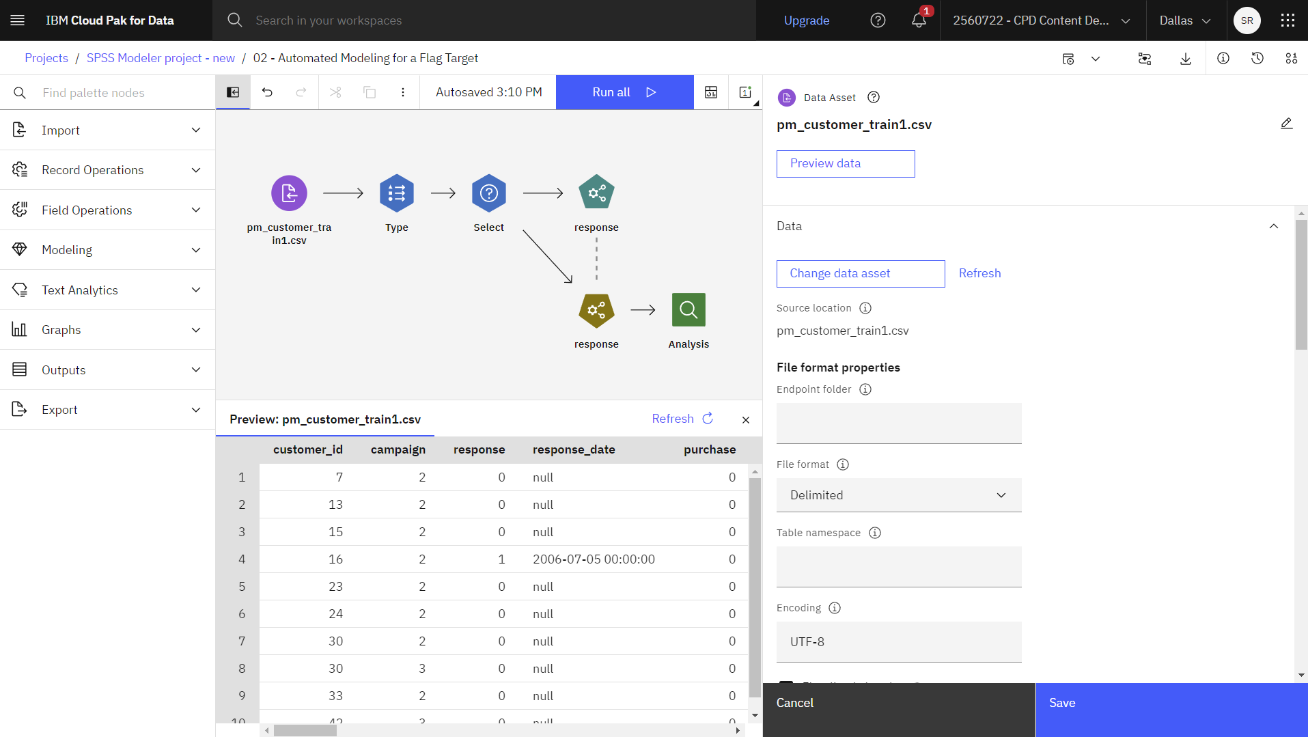Show info for Source location
The height and width of the screenshot is (737, 1308).
865,308
